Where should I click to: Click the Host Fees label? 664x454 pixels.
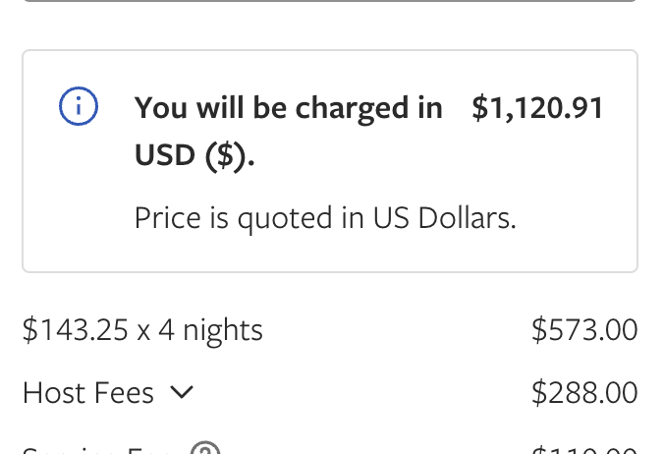(x=88, y=393)
